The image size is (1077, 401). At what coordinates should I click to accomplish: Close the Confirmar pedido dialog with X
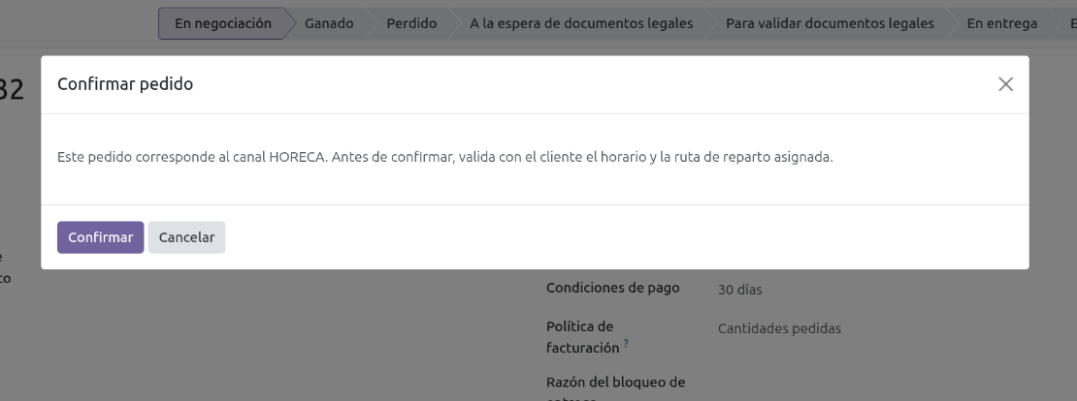tap(1005, 84)
